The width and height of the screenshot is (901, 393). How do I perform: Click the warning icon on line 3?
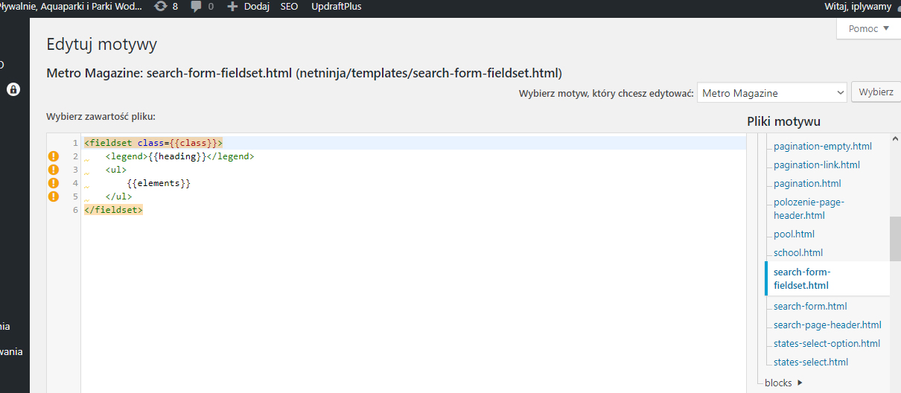click(54, 170)
